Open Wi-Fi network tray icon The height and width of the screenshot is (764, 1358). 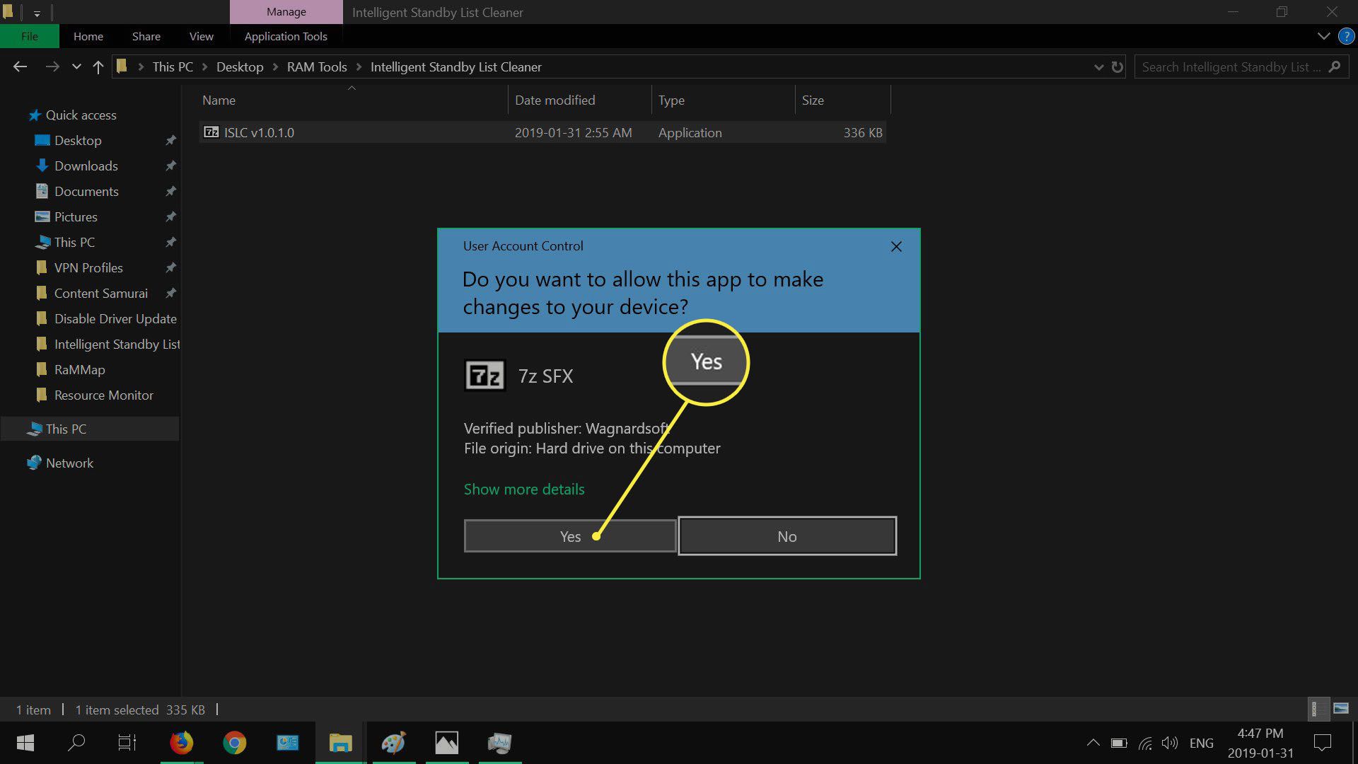coord(1145,743)
